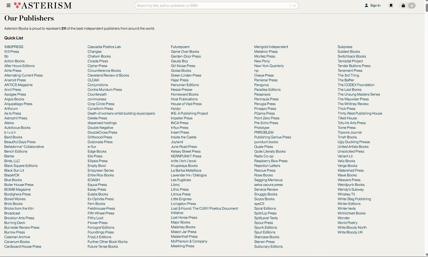Click the np: publisher link
The height and width of the screenshot is (257, 428).
point(257,71)
